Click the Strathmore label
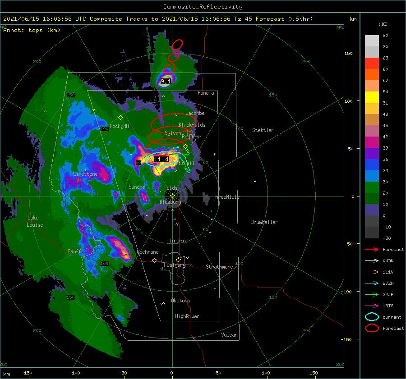 tap(219, 267)
